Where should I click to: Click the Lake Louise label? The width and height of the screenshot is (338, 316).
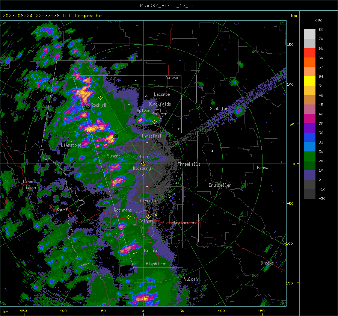29,184
